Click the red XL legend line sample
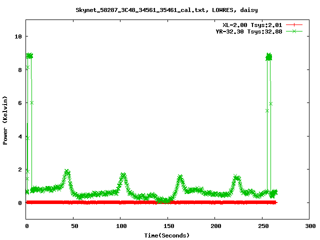 click(x=294, y=25)
